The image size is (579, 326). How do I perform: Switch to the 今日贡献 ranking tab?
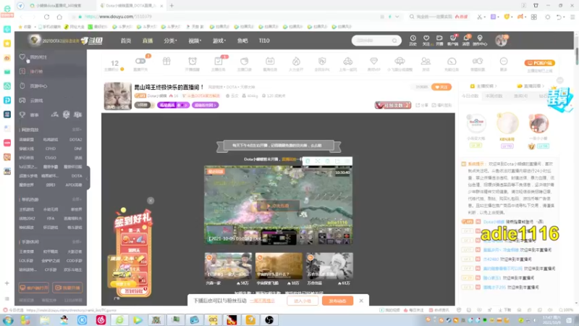coord(470,96)
